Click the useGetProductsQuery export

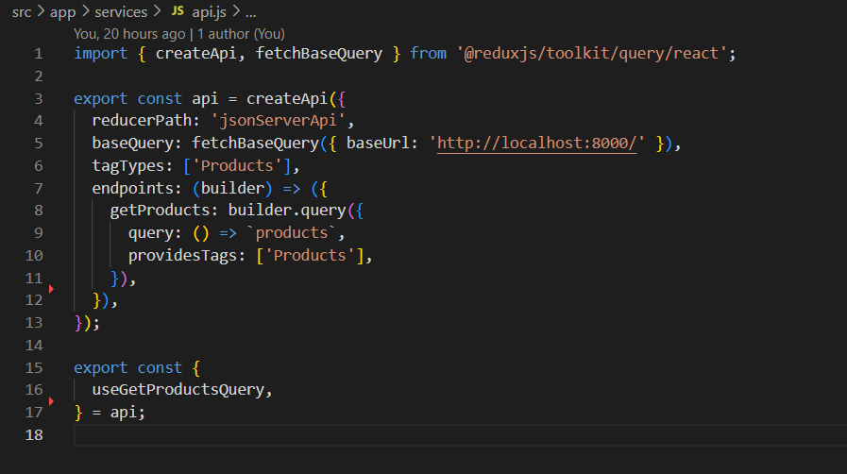(x=178, y=390)
